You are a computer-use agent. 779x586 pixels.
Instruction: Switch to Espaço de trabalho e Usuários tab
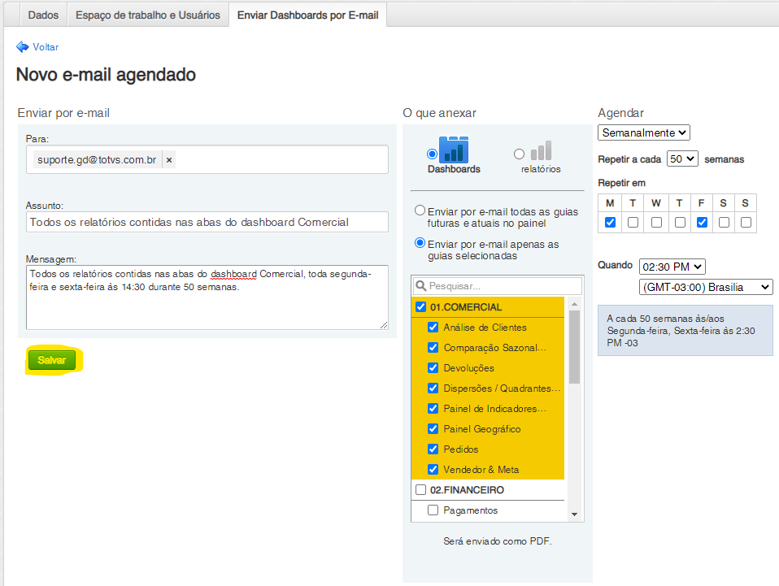click(147, 15)
